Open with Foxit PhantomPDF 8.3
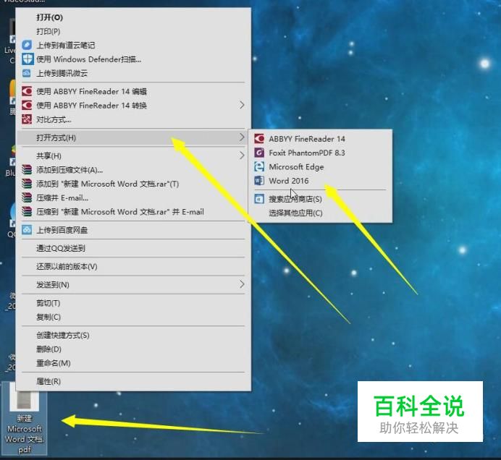 320,153
